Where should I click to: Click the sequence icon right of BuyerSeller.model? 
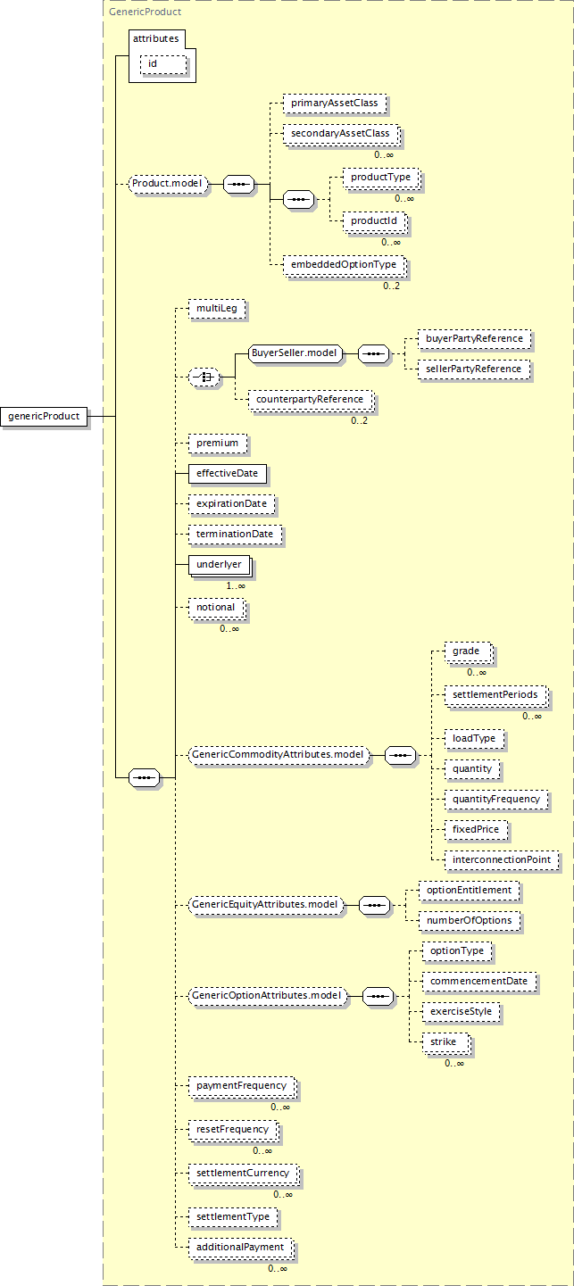[x=373, y=353]
